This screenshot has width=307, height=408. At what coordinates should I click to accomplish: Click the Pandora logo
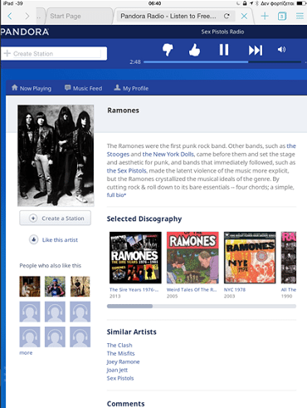point(24,32)
